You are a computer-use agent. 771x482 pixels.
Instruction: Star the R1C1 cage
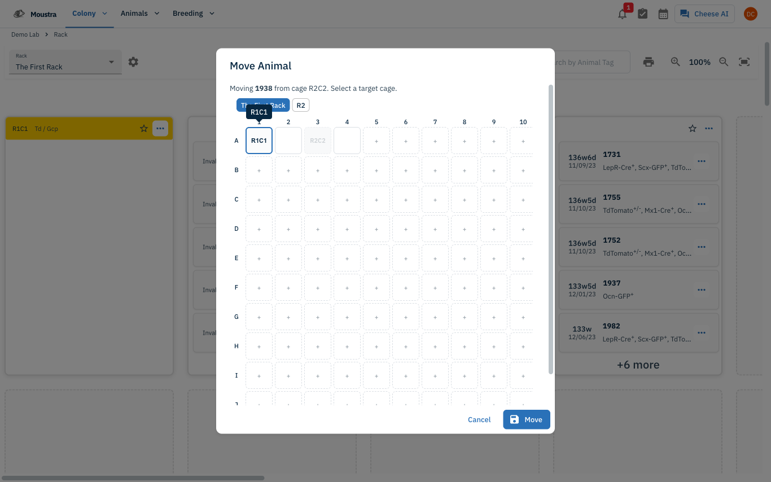[x=144, y=129]
